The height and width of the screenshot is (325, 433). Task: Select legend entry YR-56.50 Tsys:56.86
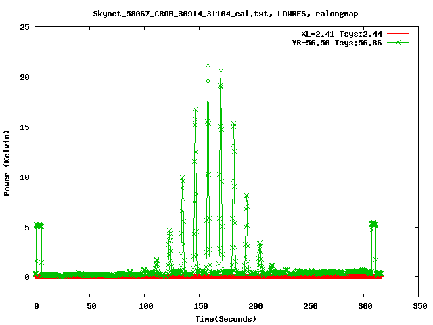(x=337, y=43)
